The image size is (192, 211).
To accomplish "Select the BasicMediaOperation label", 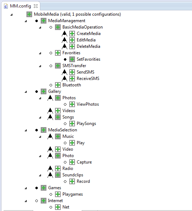I will point(82,27).
